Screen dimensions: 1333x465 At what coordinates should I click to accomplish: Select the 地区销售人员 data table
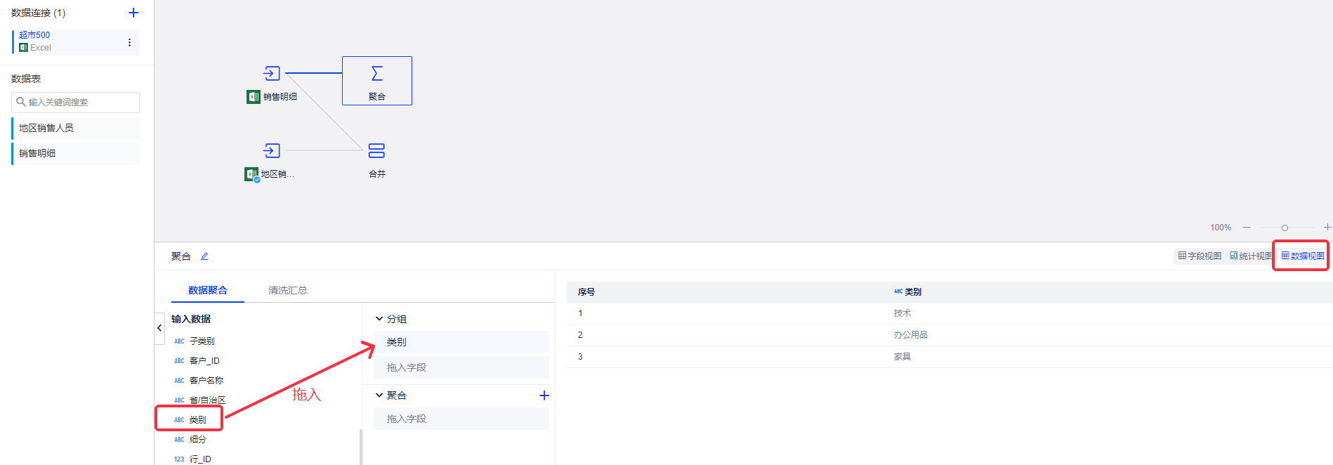[75, 128]
